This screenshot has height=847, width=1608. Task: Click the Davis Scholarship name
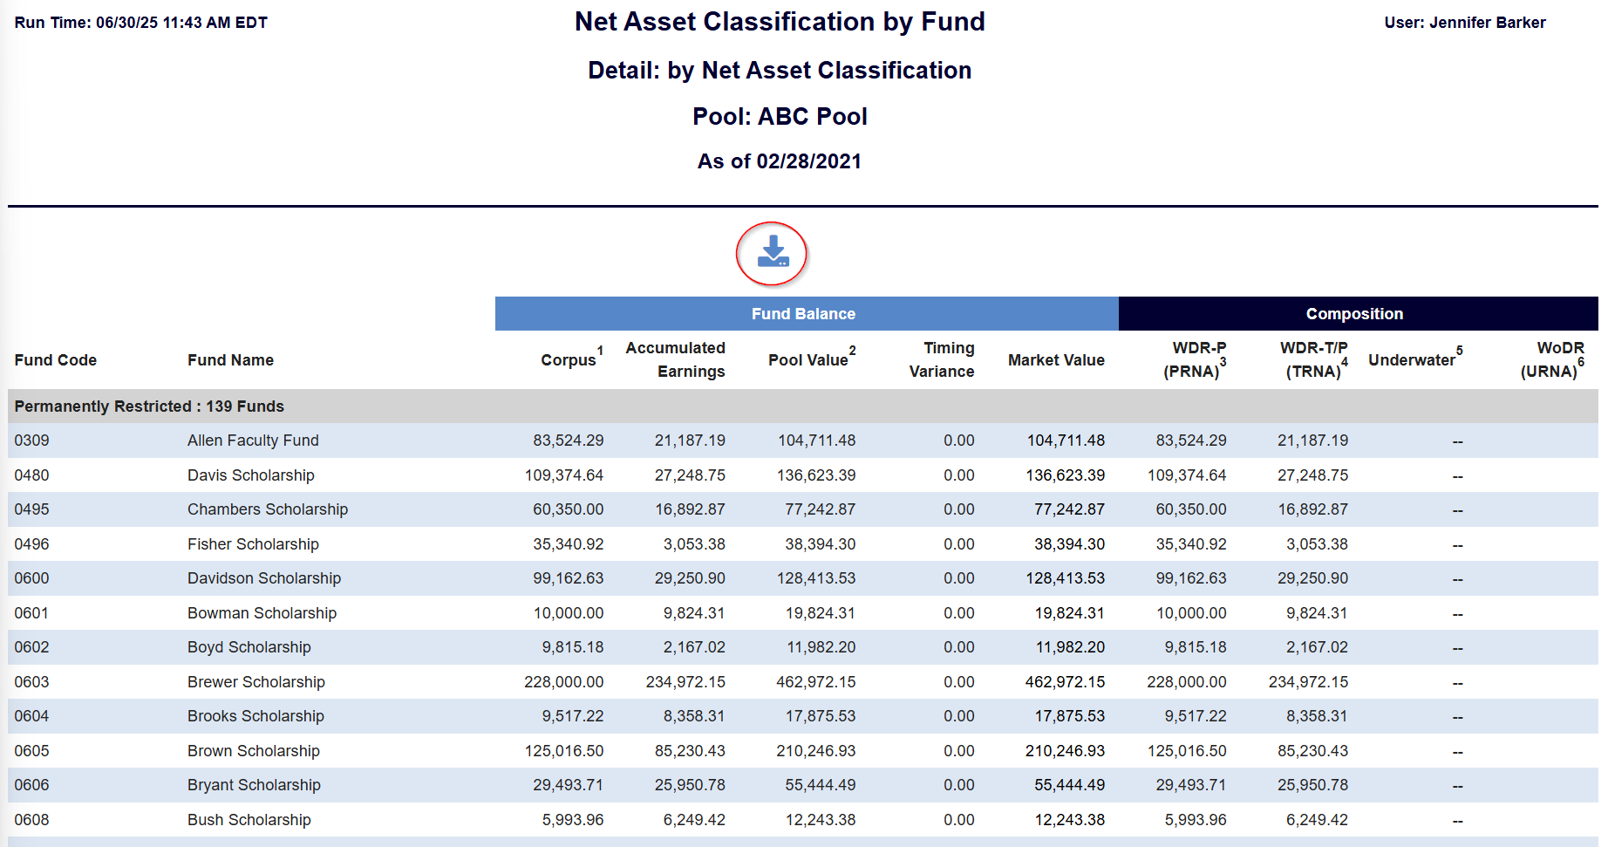[x=251, y=475]
